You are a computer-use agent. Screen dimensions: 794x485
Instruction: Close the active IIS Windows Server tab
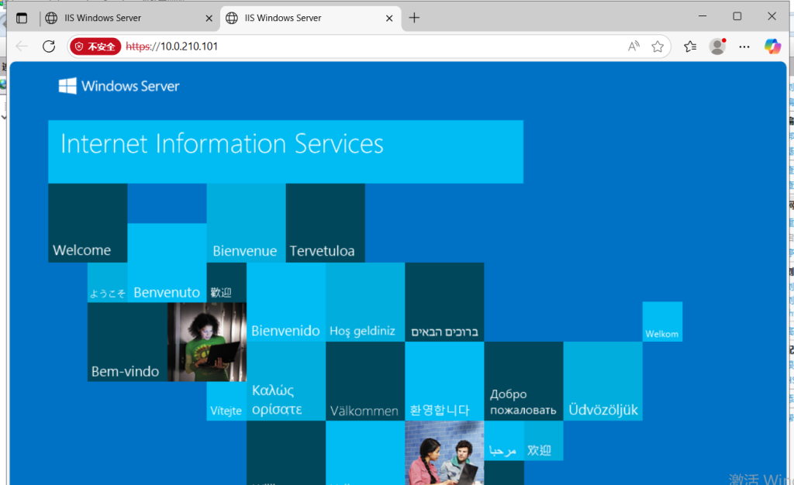[388, 18]
